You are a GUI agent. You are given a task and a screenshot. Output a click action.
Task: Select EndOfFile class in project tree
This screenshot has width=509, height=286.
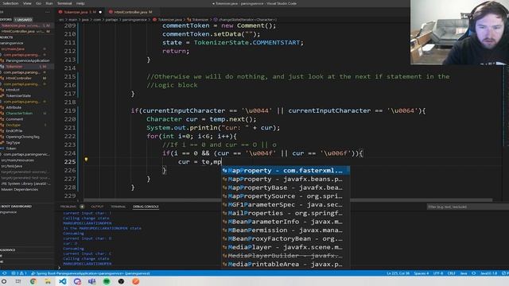tap(14, 130)
